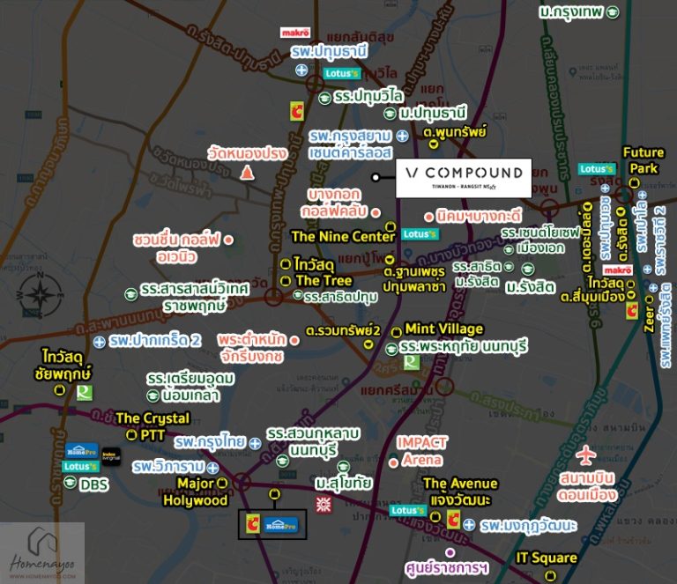Select the Lotus's logo next to The Nine Center
677x584 pixels.
(420, 233)
